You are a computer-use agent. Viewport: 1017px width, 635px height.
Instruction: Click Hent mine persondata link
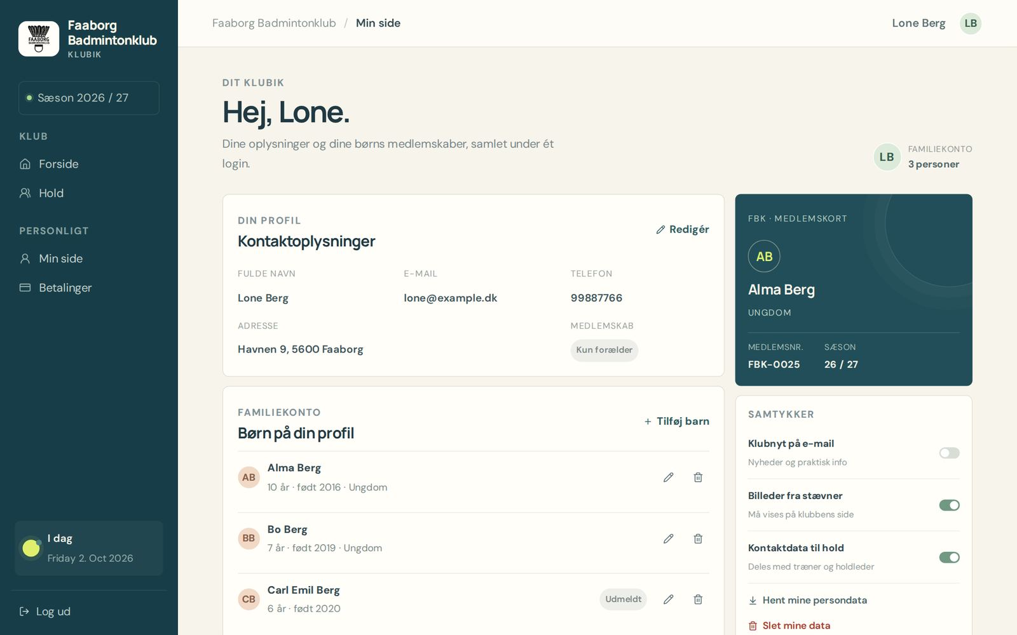807,600
